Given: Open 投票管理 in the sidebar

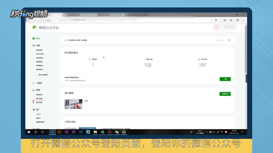Looking at the screenshot, I should point(39,62).
